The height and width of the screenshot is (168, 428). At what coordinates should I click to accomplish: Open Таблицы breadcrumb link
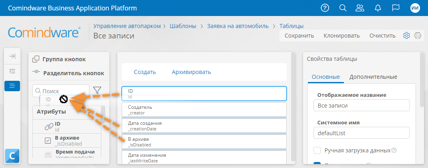(291, 26)
